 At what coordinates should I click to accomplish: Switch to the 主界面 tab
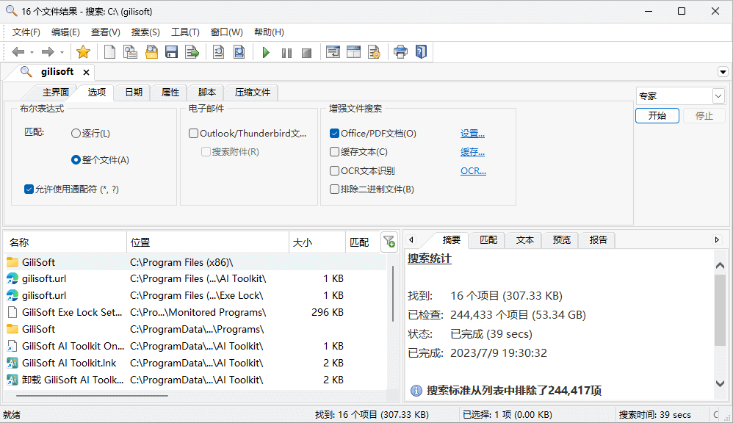click(x=56, y=92)
